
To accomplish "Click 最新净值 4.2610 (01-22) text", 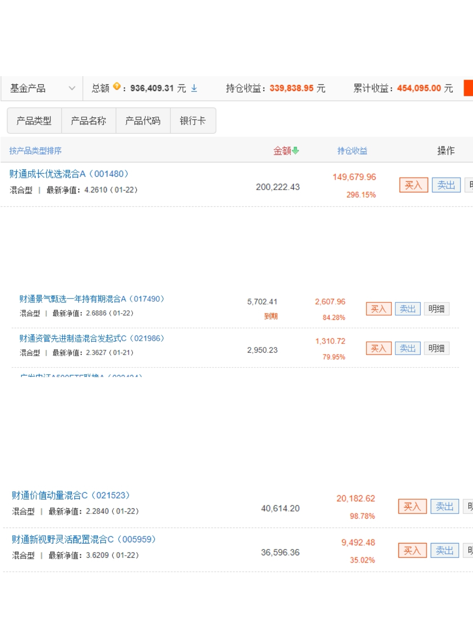I will 92,190.
